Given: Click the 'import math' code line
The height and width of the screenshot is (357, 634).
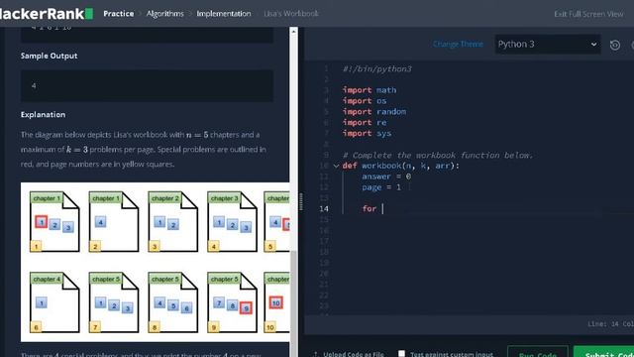Looking at the screenshot, I should coord(370,90).
